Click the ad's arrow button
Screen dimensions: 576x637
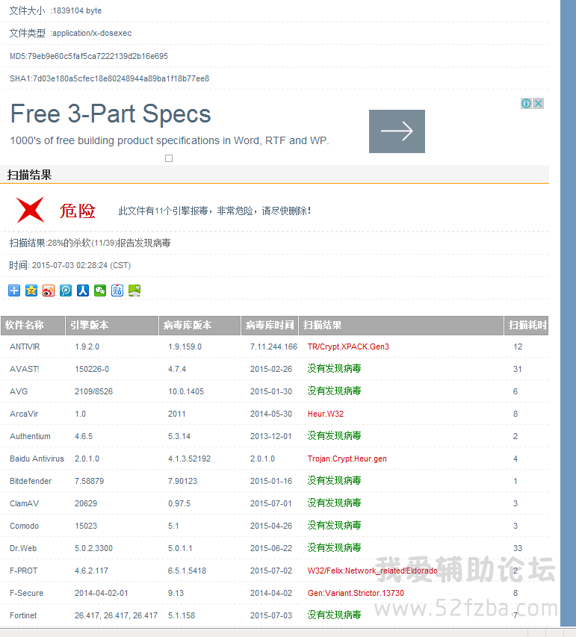coord(397,131)
